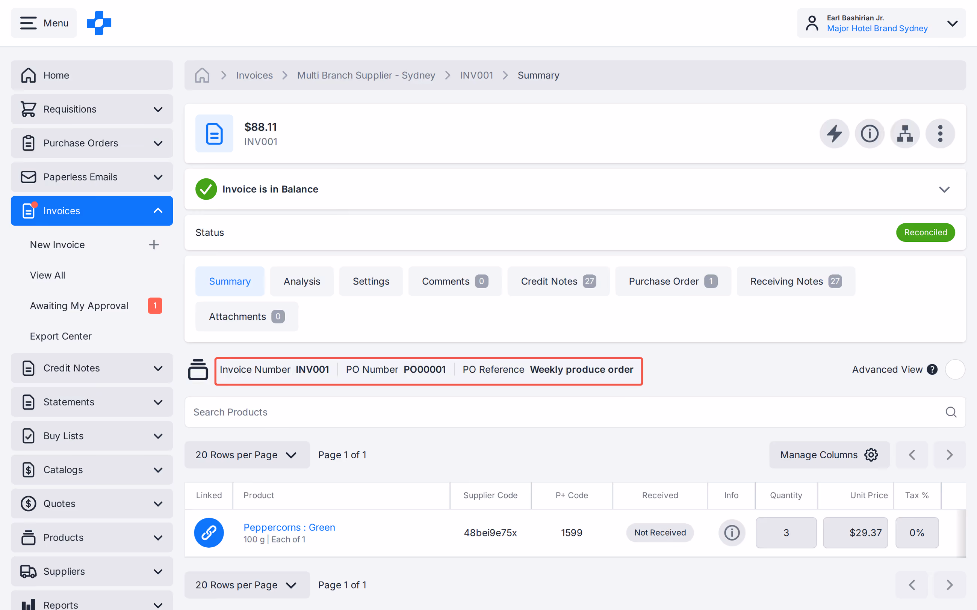The height and width of the screenshot is (610, 977).
Task: Click the Quantity field showing 3
Action: 786,533
